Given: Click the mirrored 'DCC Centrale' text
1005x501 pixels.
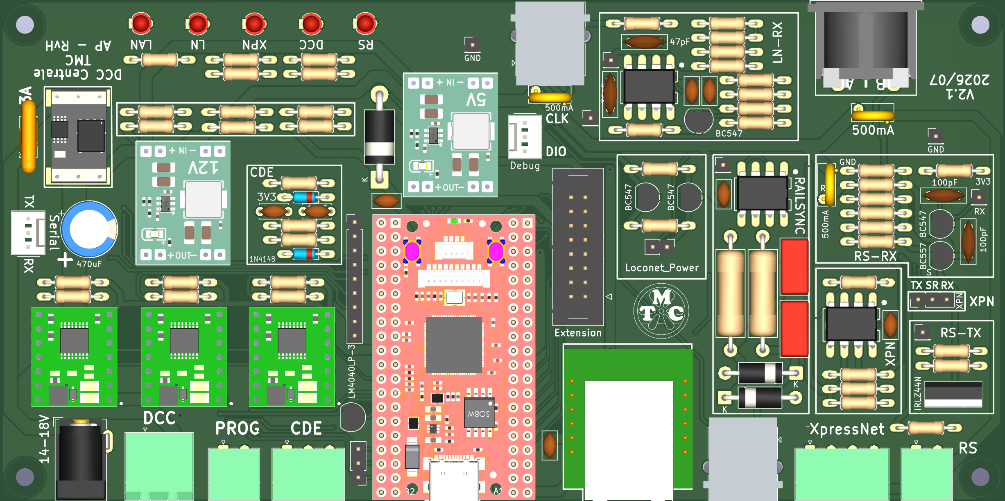Looking at the screenshot, I should coord(78,74).
